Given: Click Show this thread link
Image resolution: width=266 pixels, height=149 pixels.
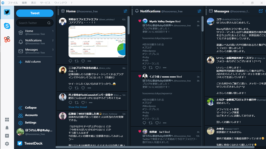Looking at the screenshot, I should coord(78,107).
